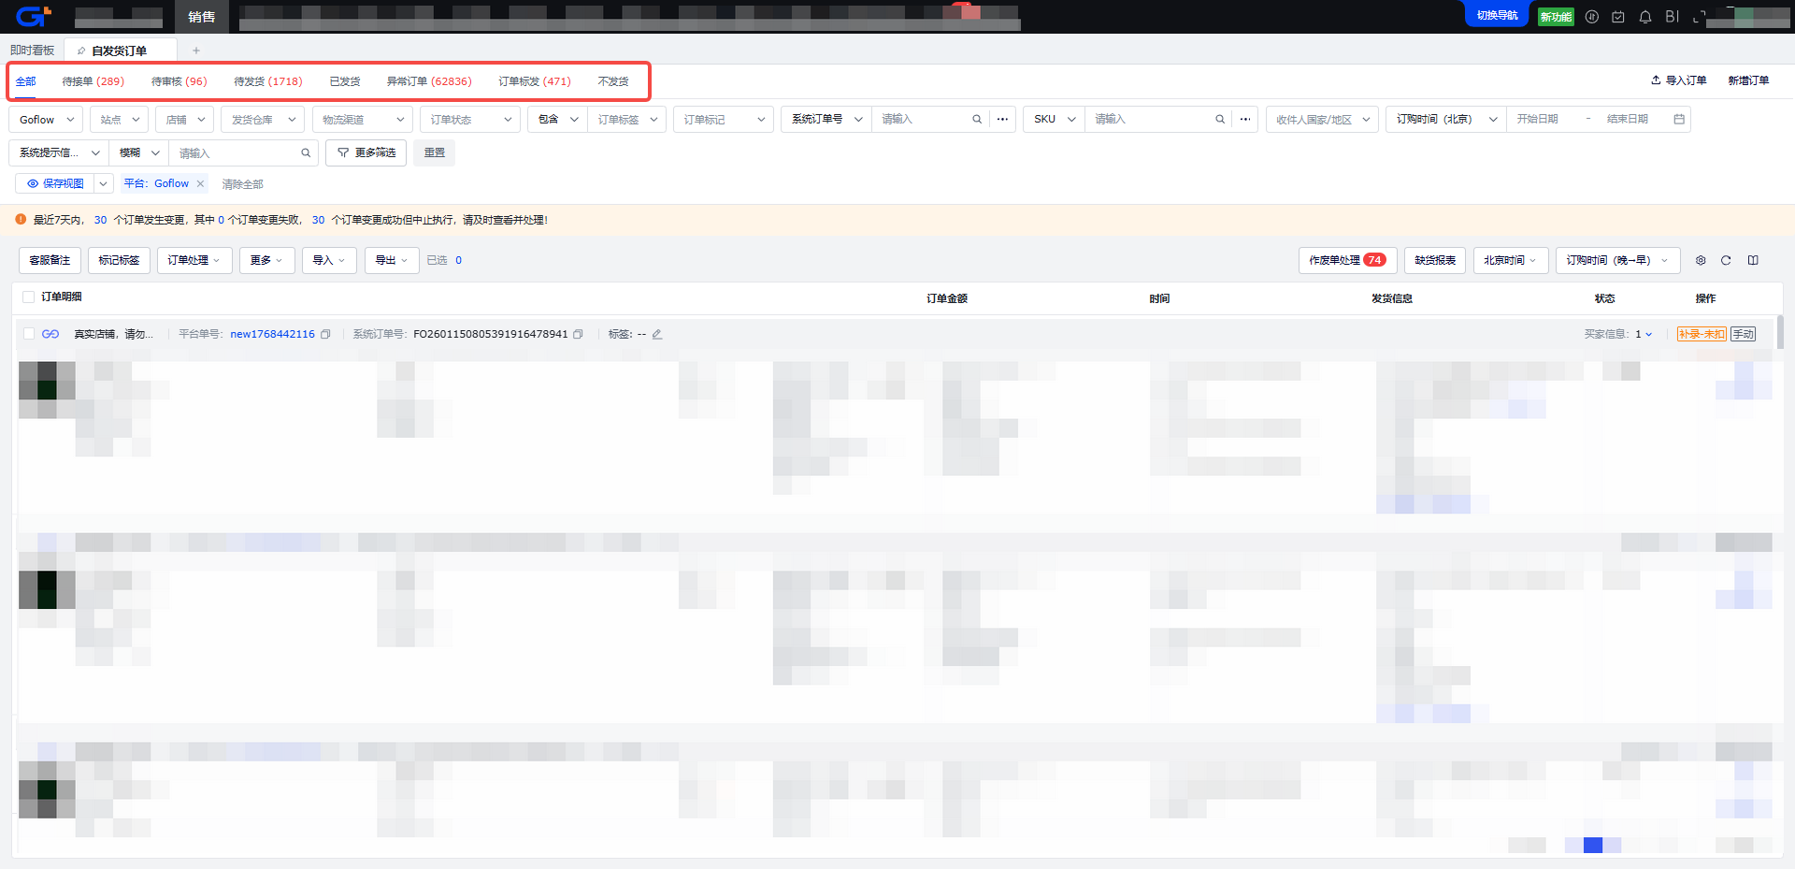Refresh the order list

click(1726, 261)
